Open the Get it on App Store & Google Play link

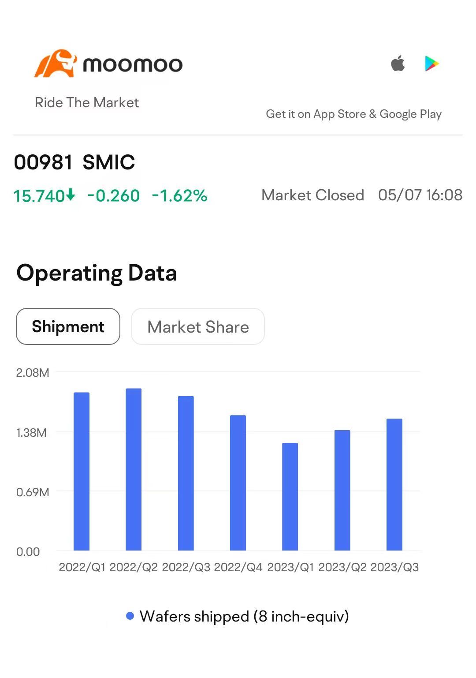pos(353,114)
